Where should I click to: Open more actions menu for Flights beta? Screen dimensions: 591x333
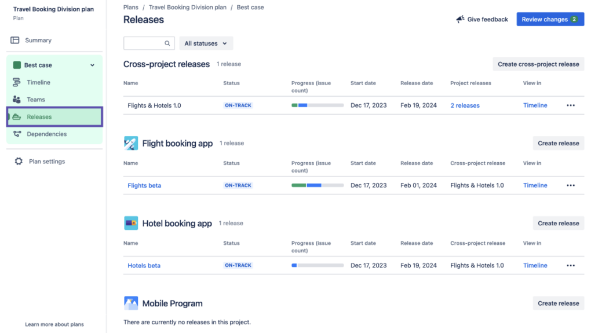click(571, 185)
